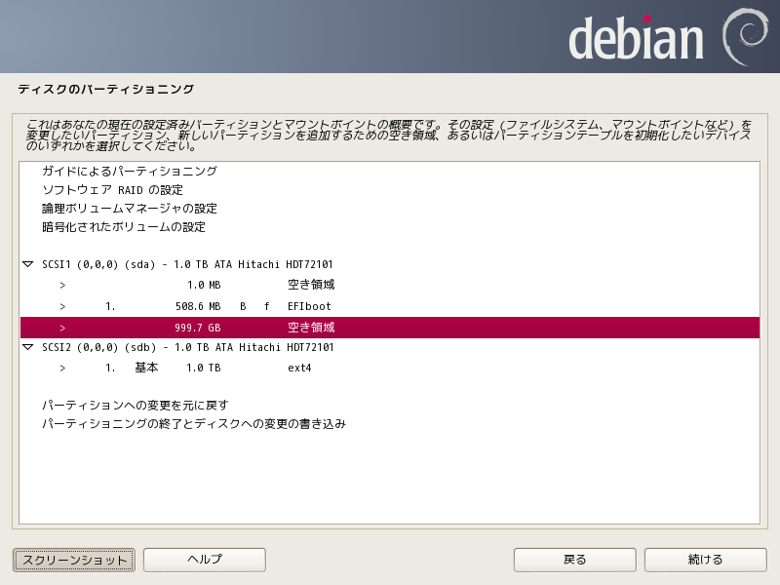The image size is (780, 585).
Task: Collapse the SCSI1 (sda) disk triangle
Action: click(x=27, y=264)
